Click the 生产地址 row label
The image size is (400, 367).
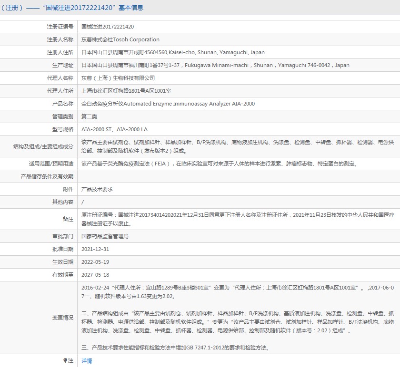63,65
